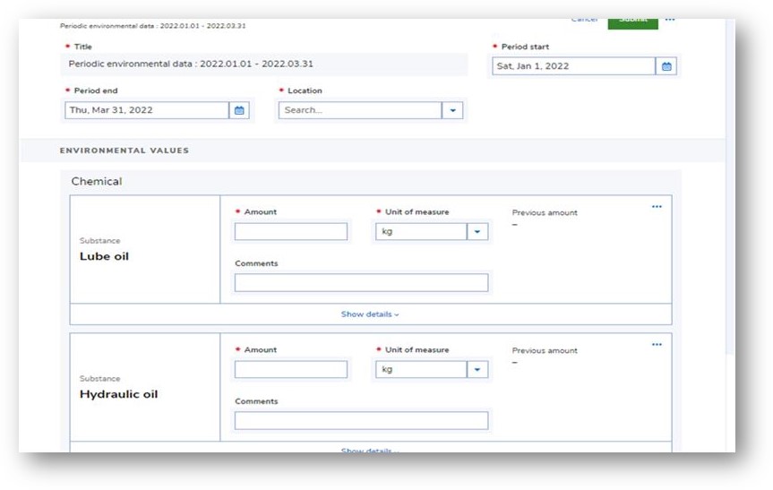773x490 pixels.
Task: Click Previous amount label in Lube oil row
Action: [x=545, y=212]
